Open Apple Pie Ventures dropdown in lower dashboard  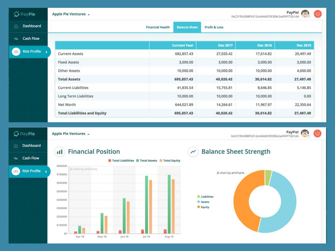pos(70,134)
